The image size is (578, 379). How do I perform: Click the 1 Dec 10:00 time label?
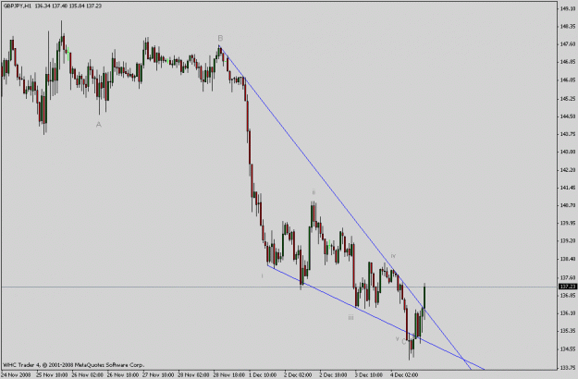point(263,375)
